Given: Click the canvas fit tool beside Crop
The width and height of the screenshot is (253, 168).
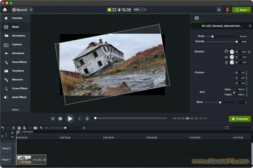Looking at the screenshot, I should (129, 10).
